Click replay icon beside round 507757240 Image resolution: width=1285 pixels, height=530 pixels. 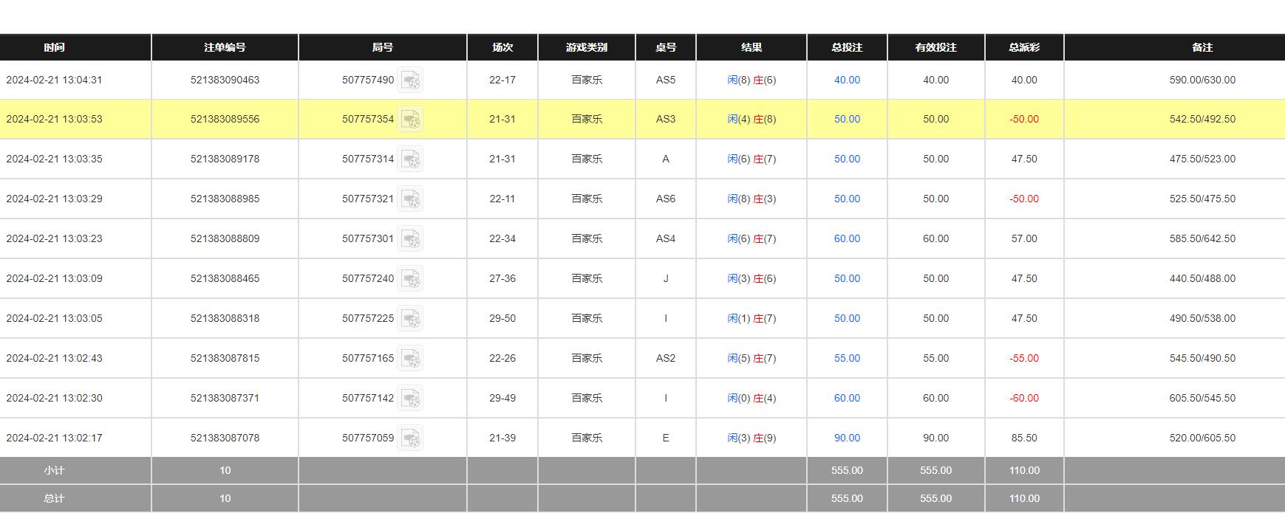[x=410, y=278]
